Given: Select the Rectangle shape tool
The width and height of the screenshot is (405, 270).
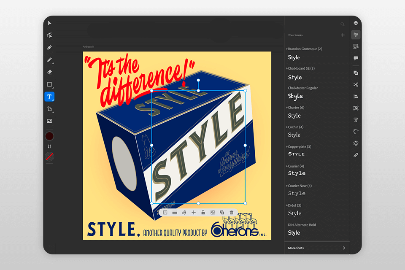Looking at the screenshot, I should (x=49, y=84).
